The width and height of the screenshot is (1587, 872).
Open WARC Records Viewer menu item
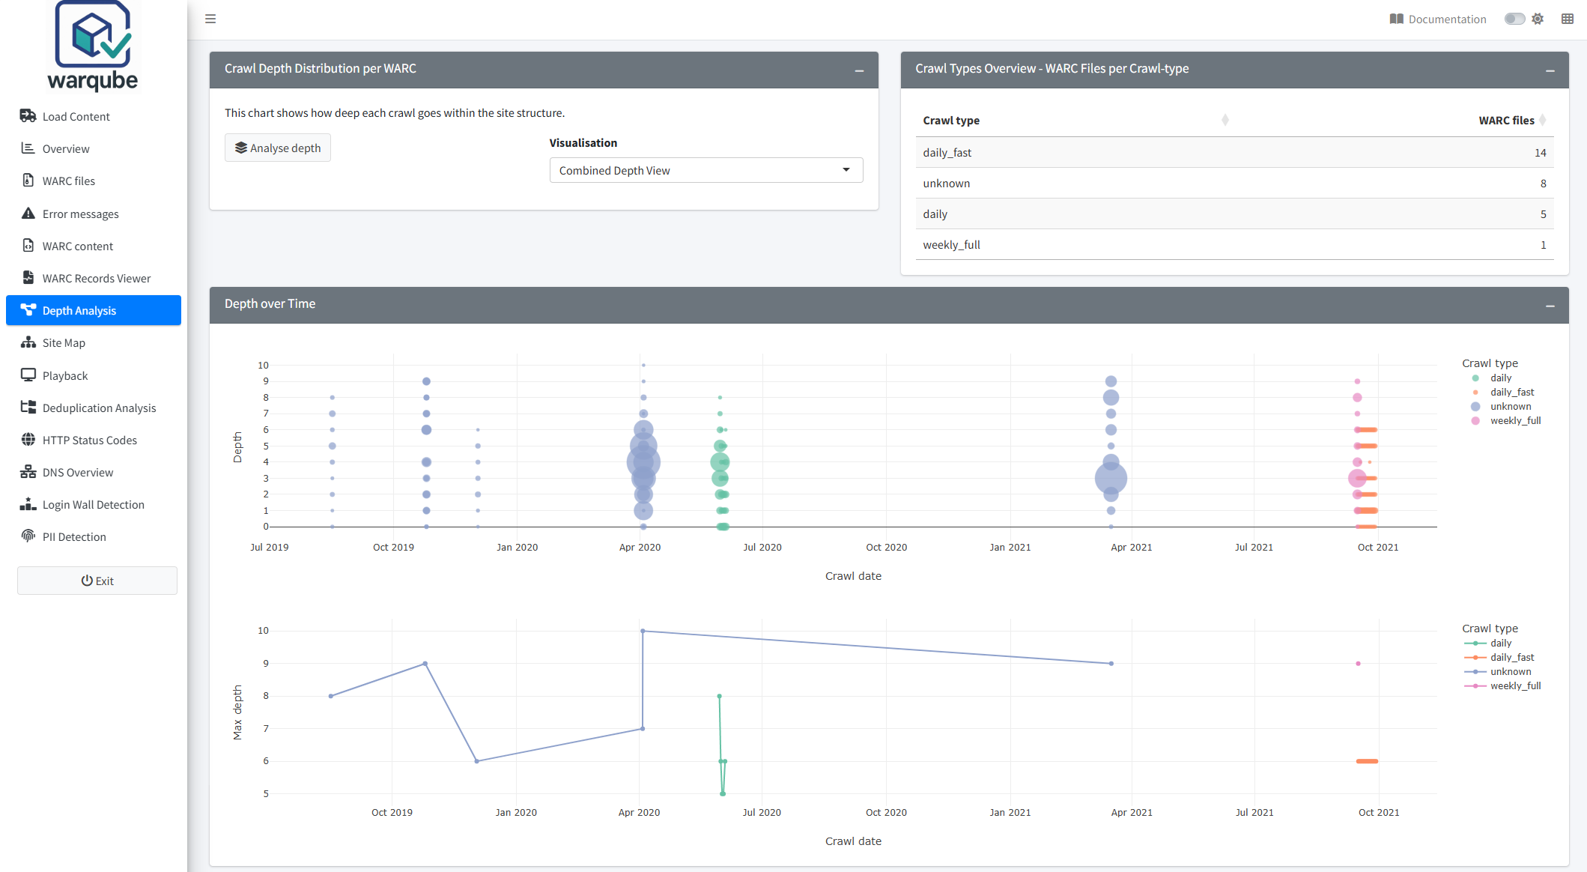coord(94,278)
